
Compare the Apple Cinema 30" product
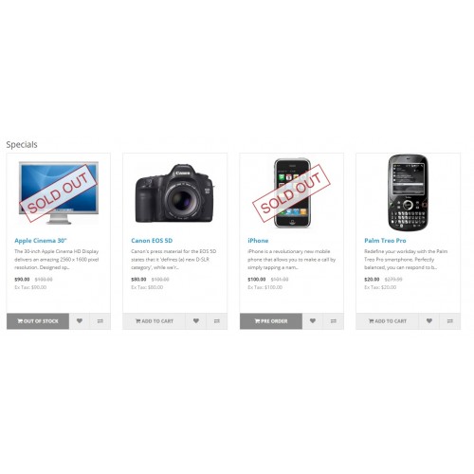click(x=100, y=321)
